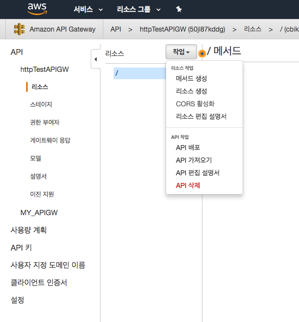Click Amazon API Gateway title link
The height and width of the screenshot is (322, 299).
(x=63, y=29)
